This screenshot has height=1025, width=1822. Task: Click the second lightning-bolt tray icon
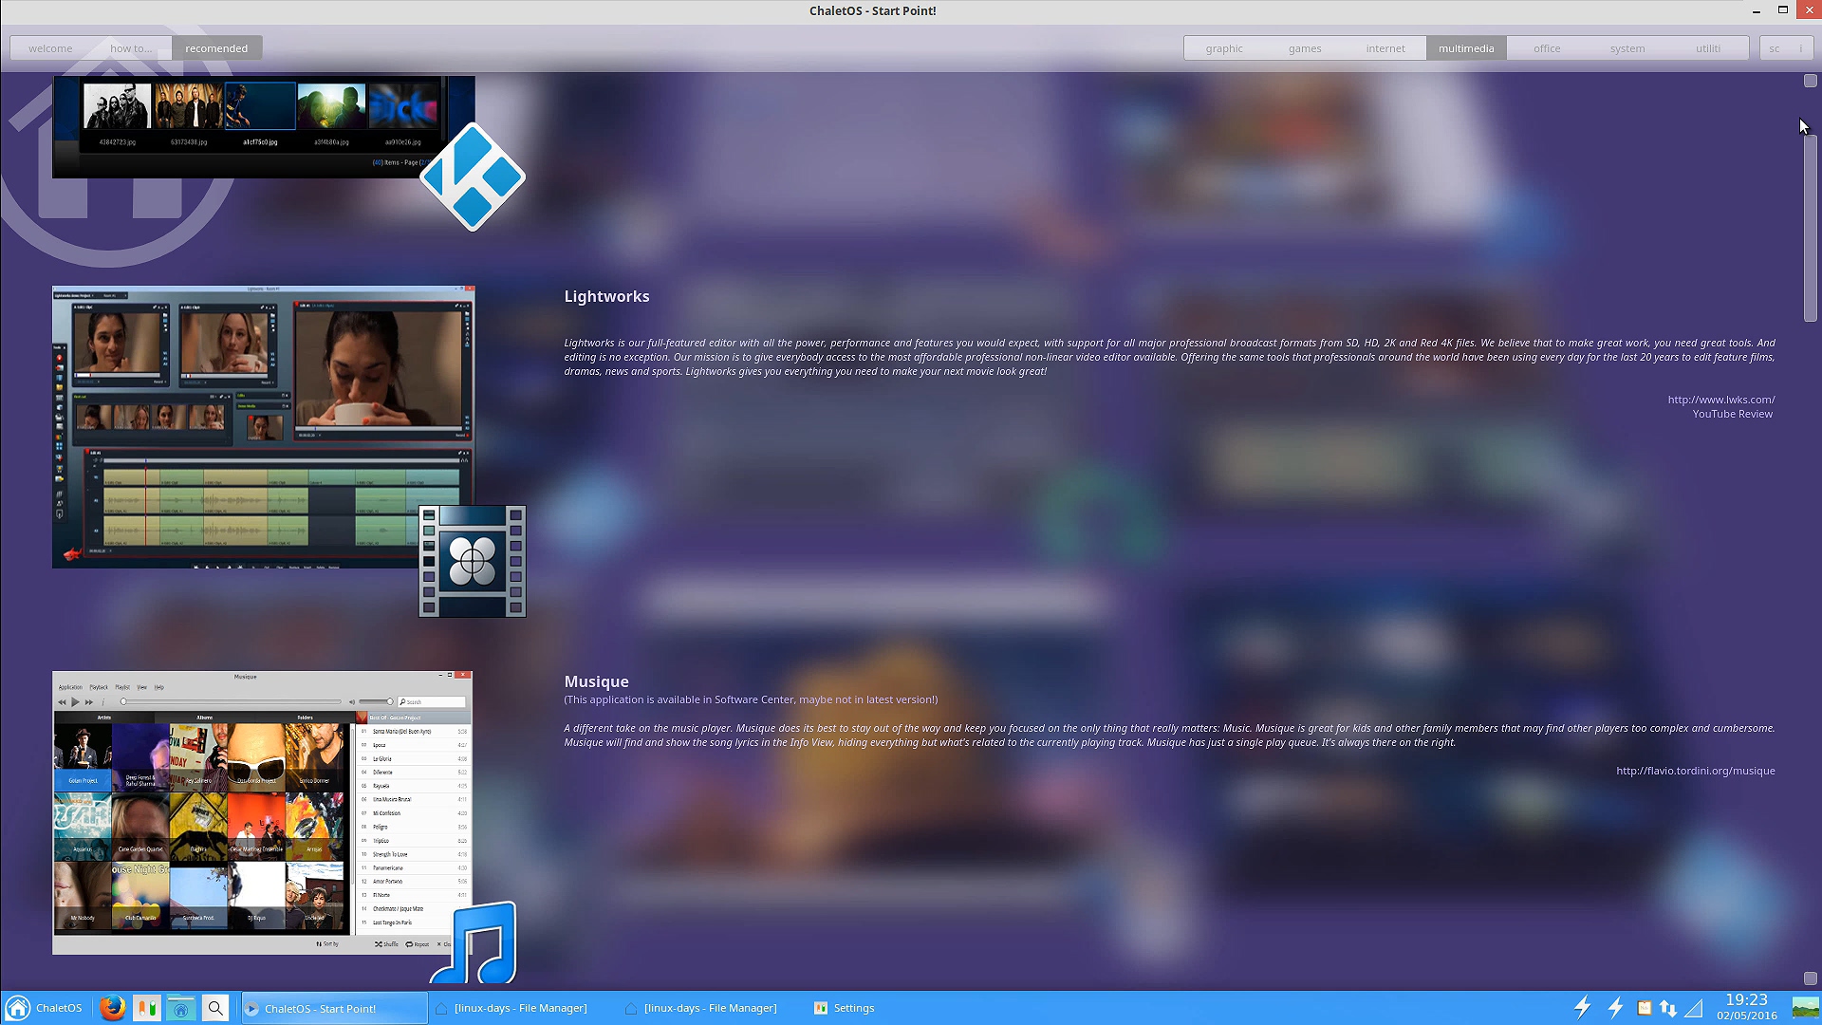[x=1615, y=1007]
